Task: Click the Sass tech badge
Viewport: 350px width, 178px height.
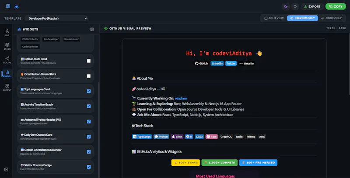Action: coord(211,137)
